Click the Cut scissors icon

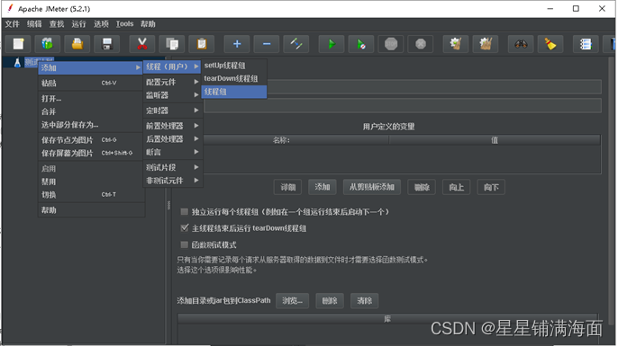click(142, 44)
